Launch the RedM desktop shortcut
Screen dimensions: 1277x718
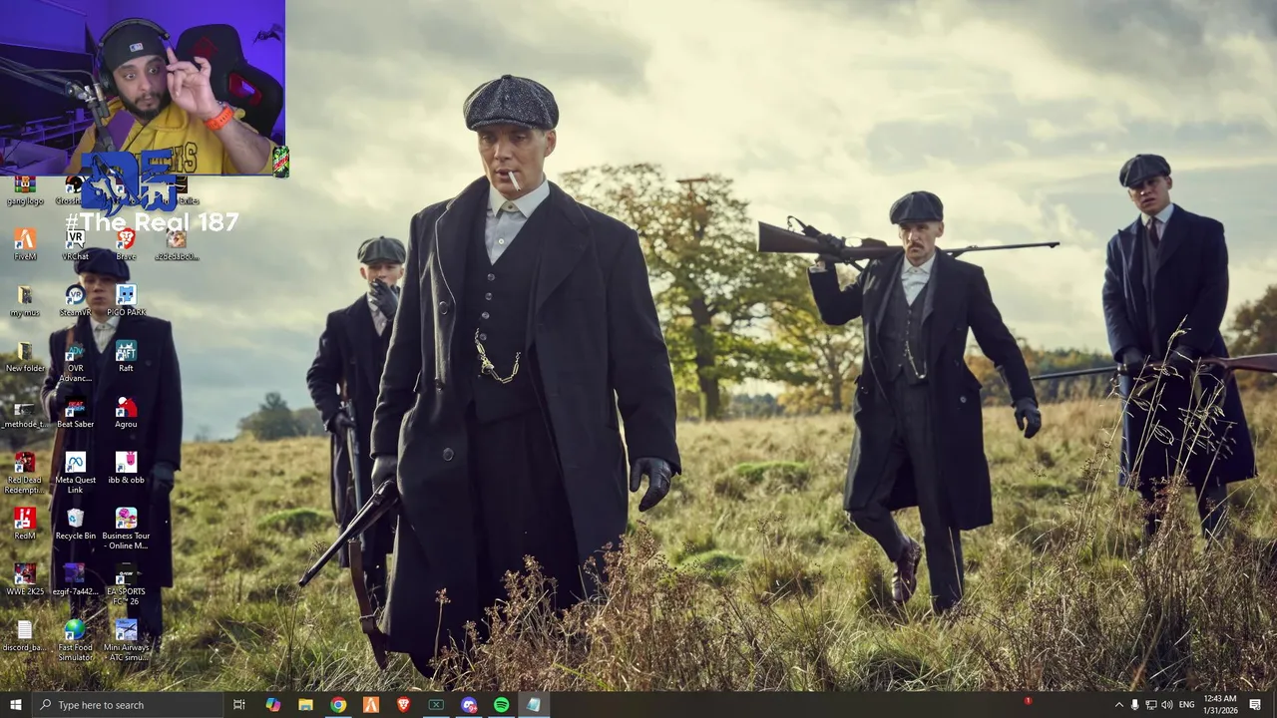tap(25, 524)
